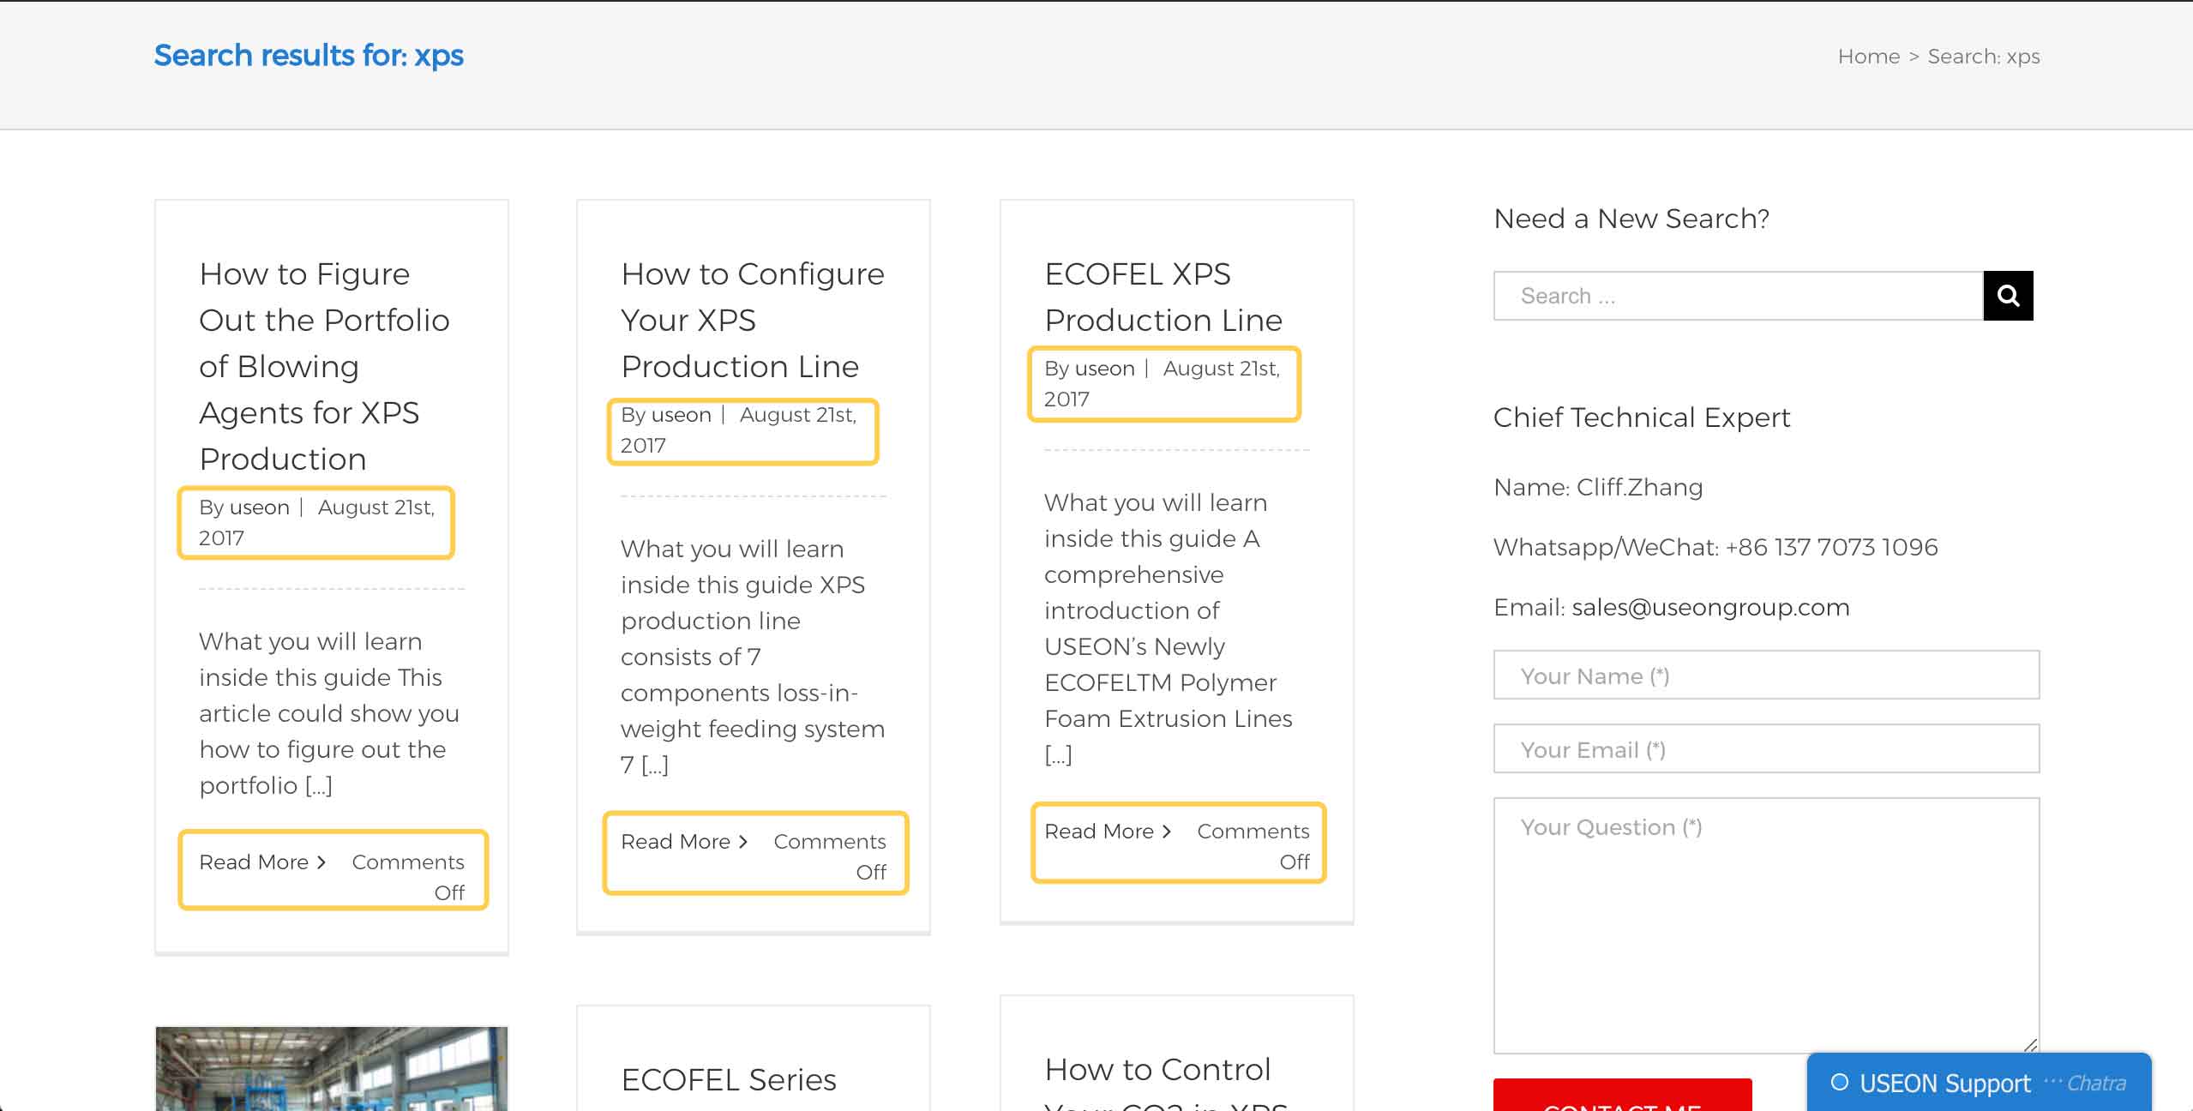The height and width of the screenshot is (1111, 2193).
Task: Click the 'Search: xps' breadcrumb text
Action: coord(1984,57)
